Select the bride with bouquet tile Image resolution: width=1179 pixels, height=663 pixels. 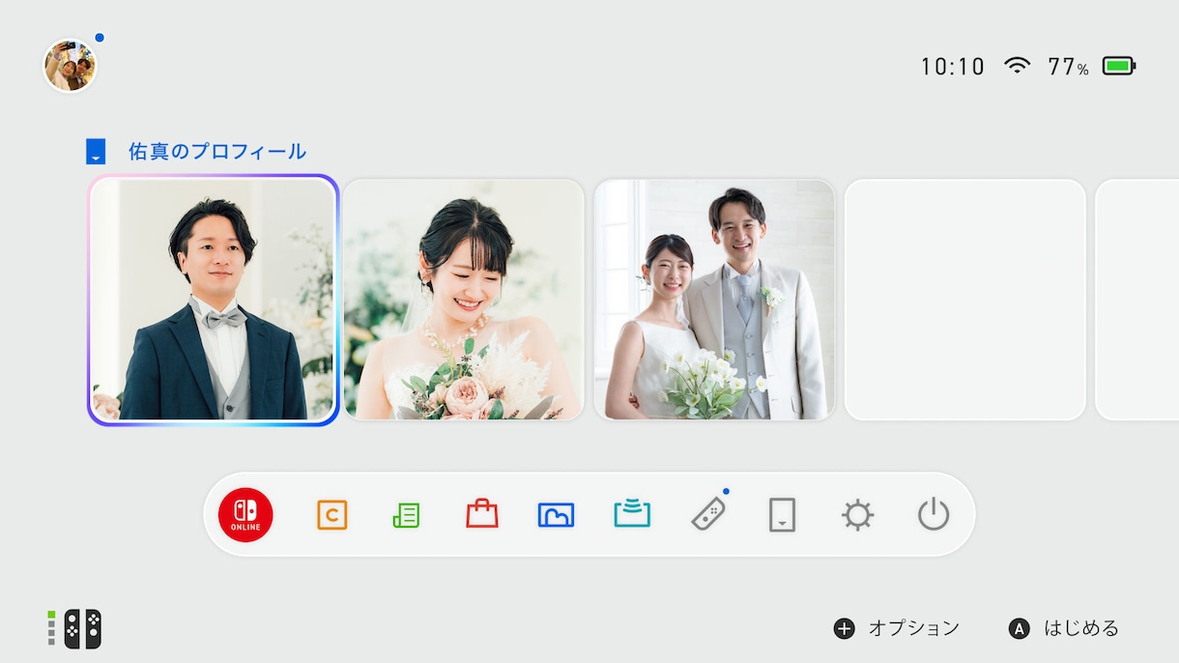[464, 300]
